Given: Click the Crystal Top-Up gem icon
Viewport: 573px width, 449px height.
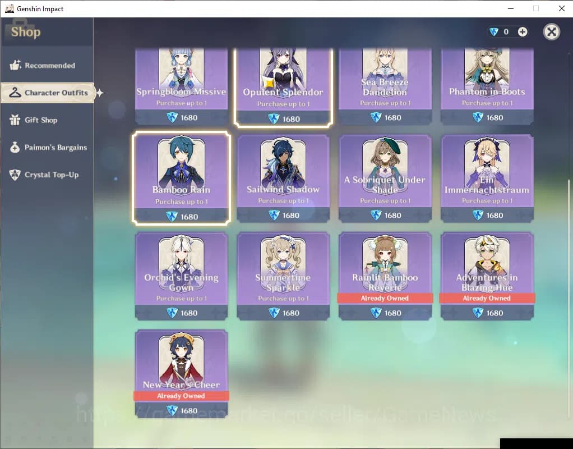Looking at the screenshot, I should tap(15, 175).
